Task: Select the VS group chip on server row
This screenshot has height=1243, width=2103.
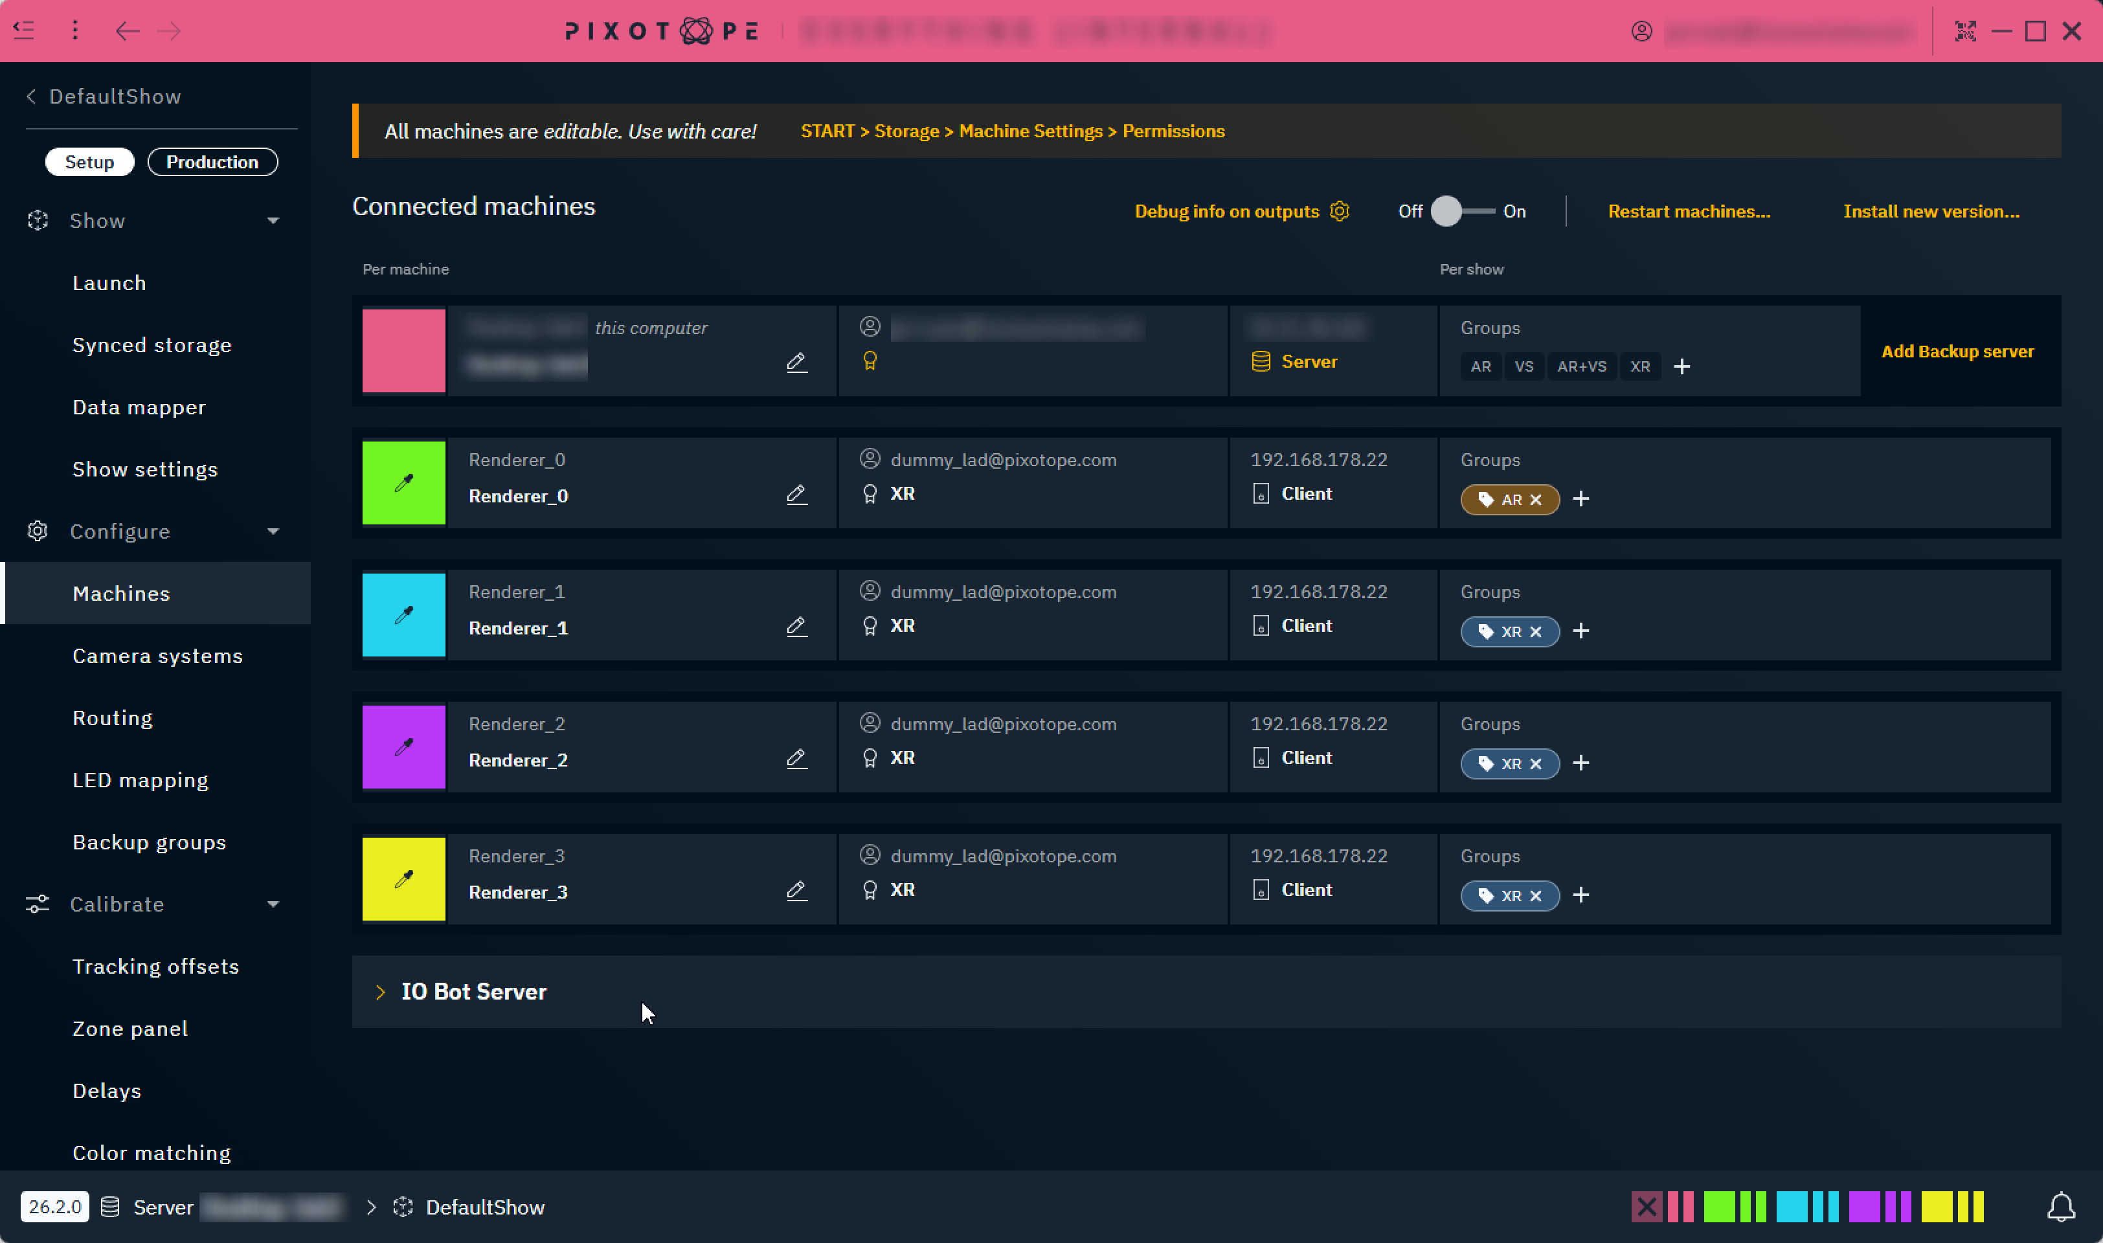Action: [1524, 367]
